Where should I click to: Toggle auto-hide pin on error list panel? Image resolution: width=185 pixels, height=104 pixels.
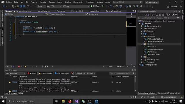pyautogui.click(x=132, y=70)
